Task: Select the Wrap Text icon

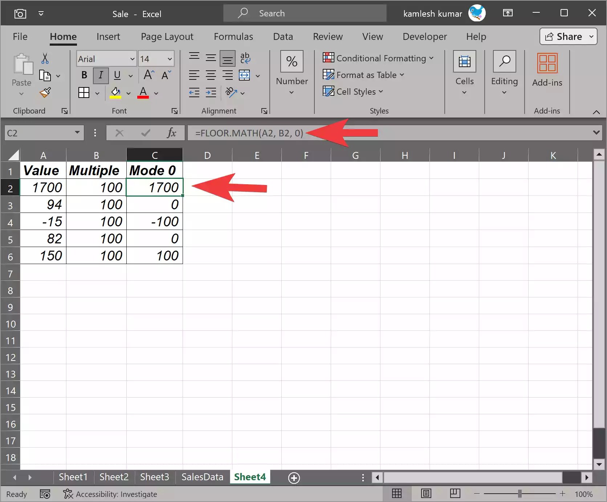Action: (x=245, y=58)
